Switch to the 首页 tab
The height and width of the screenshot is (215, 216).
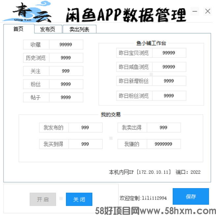coord(19,29)
